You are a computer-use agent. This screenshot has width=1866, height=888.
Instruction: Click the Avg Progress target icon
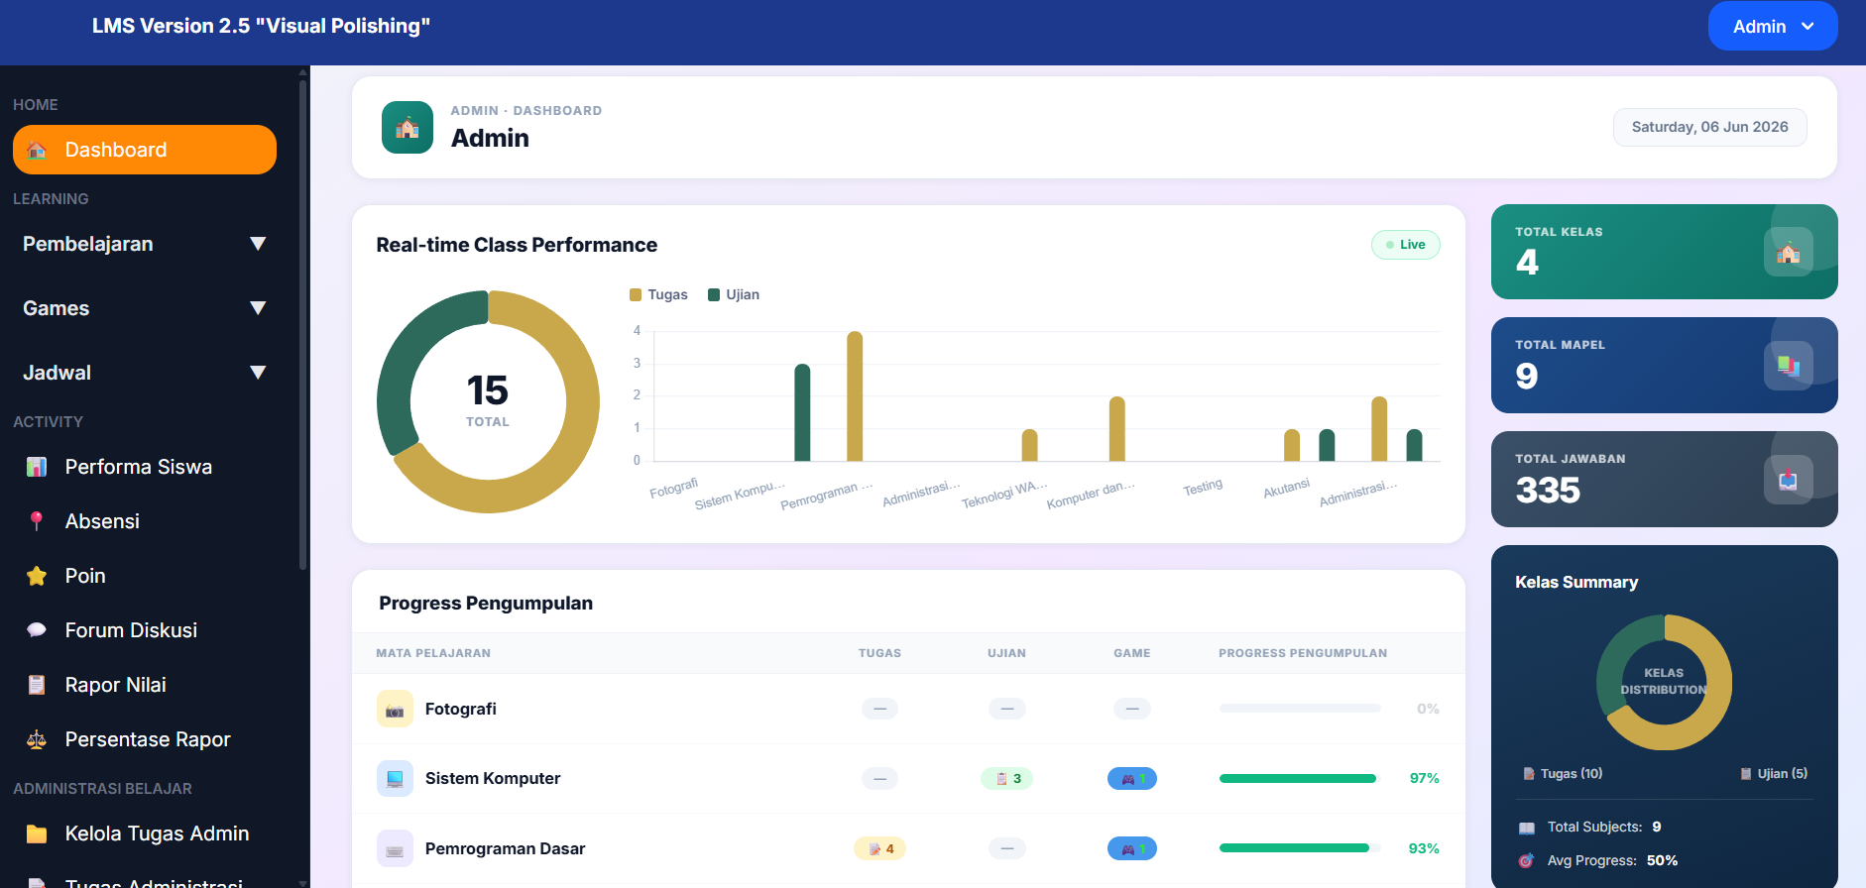[1527, 860]
